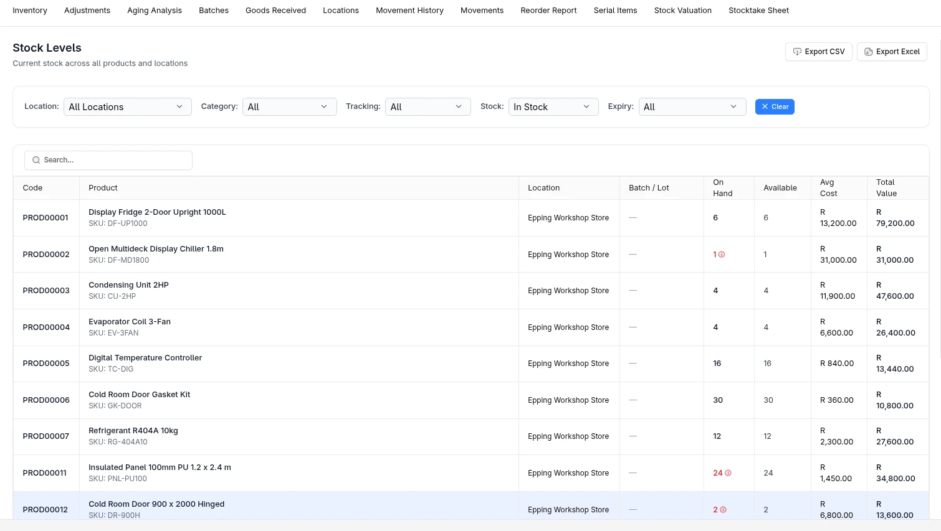Open the Movement History tab
Viewport: 941px width, 531px height.
[x=409, y=11]
